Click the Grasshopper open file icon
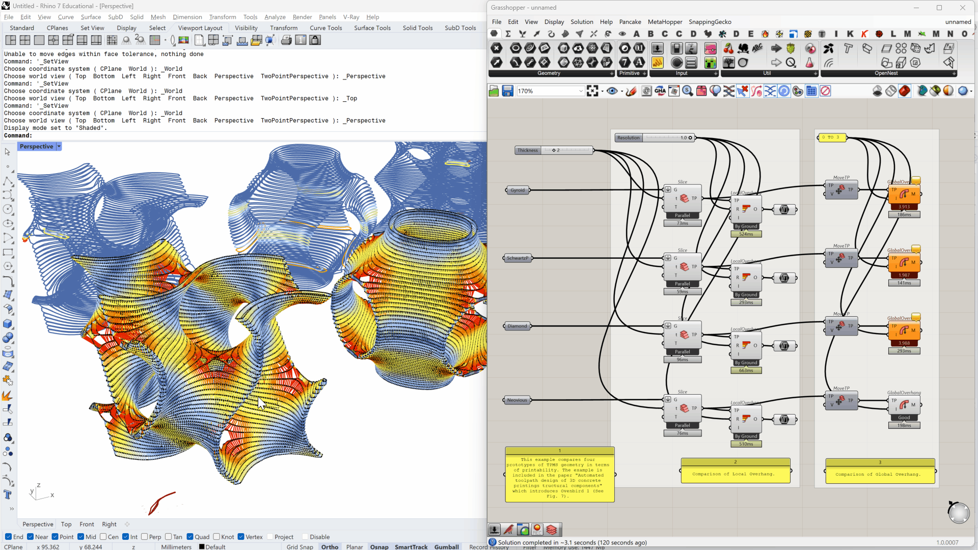Screen dimensions: 978x550 (x=494, y=91)
